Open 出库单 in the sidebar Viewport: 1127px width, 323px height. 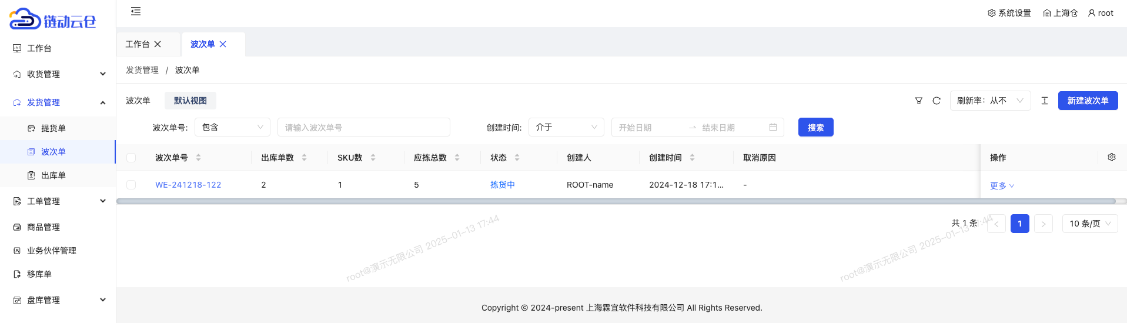point(53,175)
